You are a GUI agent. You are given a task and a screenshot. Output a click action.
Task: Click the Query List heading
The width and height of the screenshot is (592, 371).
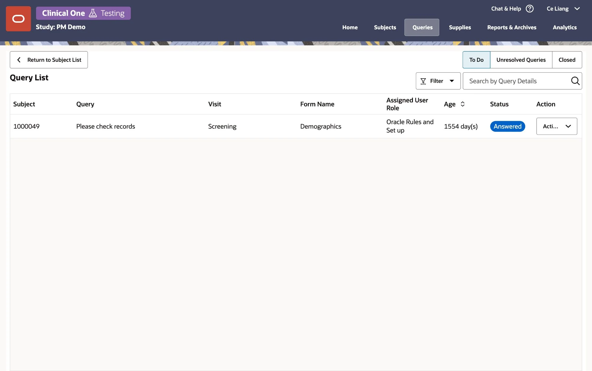(29, 77)
